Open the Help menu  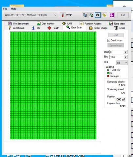click(14, 9)
